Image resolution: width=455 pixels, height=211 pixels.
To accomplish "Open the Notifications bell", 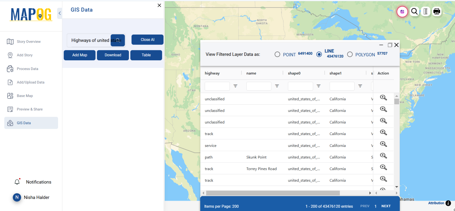I will [17, 182].
